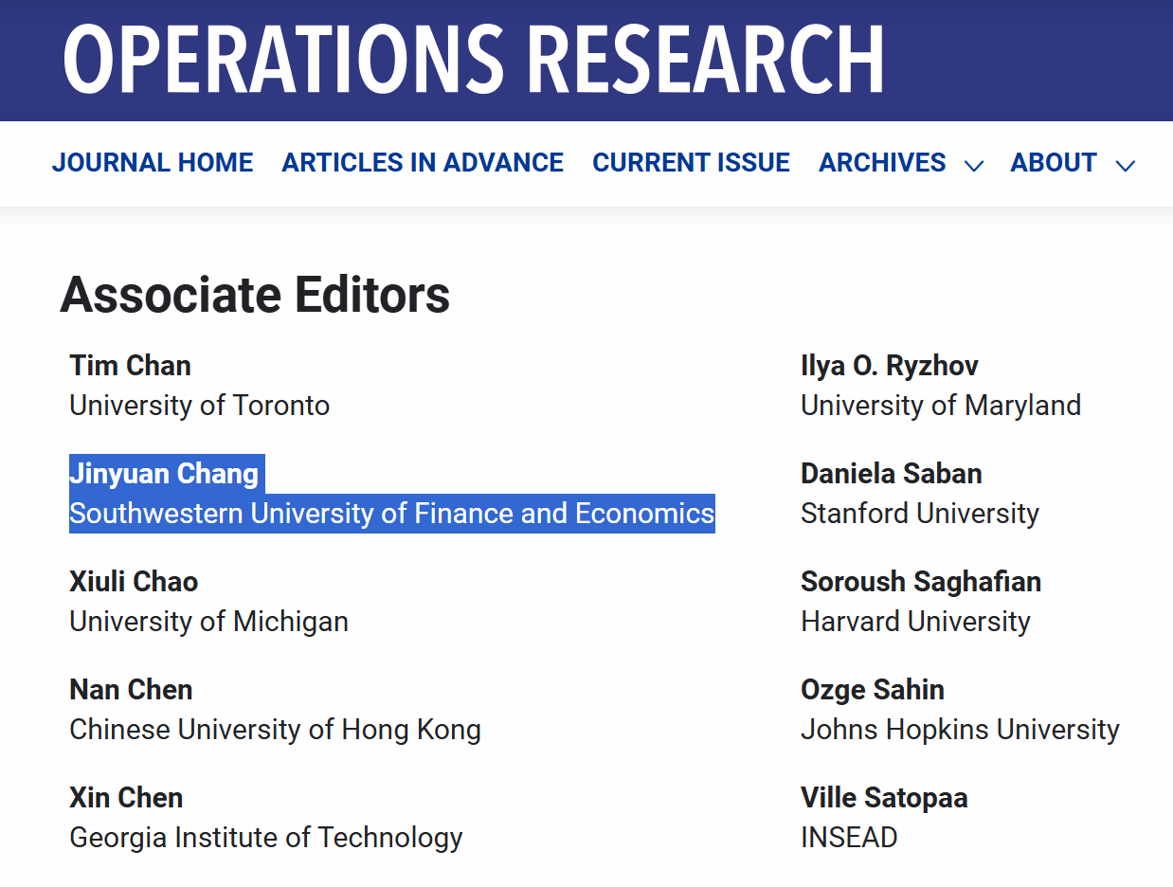Click the highlighted Jinyuan Chang name

point(164,474)
